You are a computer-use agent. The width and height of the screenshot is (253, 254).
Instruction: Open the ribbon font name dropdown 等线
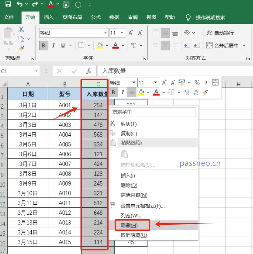pyautogui.click(x=105, y=33)
